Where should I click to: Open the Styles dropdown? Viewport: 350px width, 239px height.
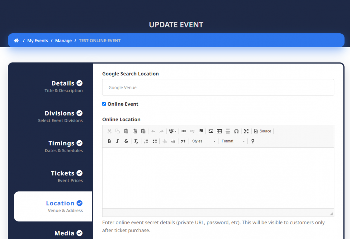coord(204,141)
